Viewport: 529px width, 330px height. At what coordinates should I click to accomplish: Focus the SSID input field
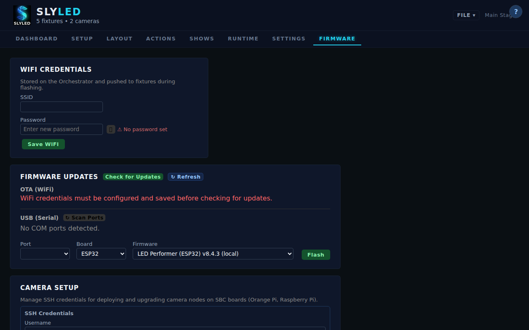[62, 107]
